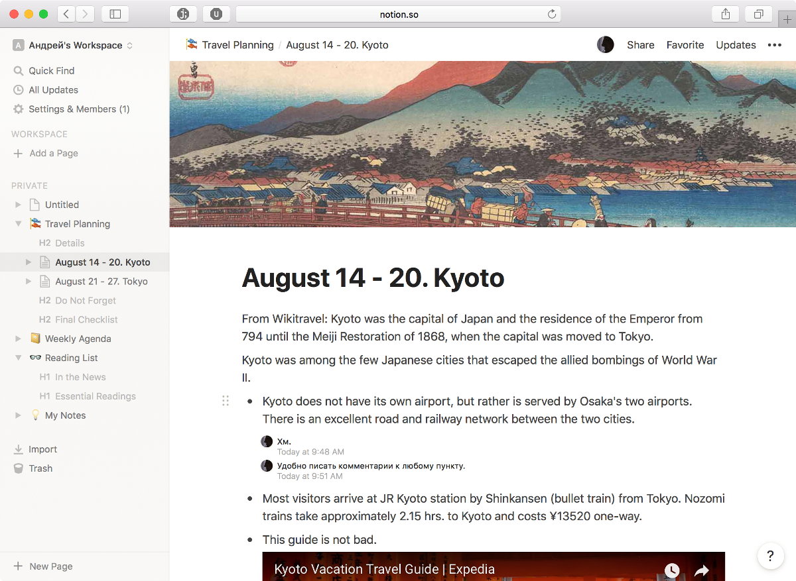Image resolution: width=796 pixels, height=581 pixels.
Task: Click the user avatar in top bar
Action: 605,45
